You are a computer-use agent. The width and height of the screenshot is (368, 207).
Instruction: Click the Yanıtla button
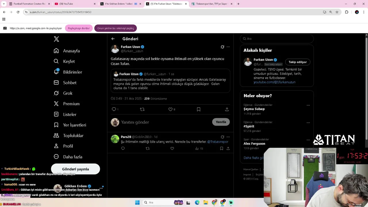(221, 122)
